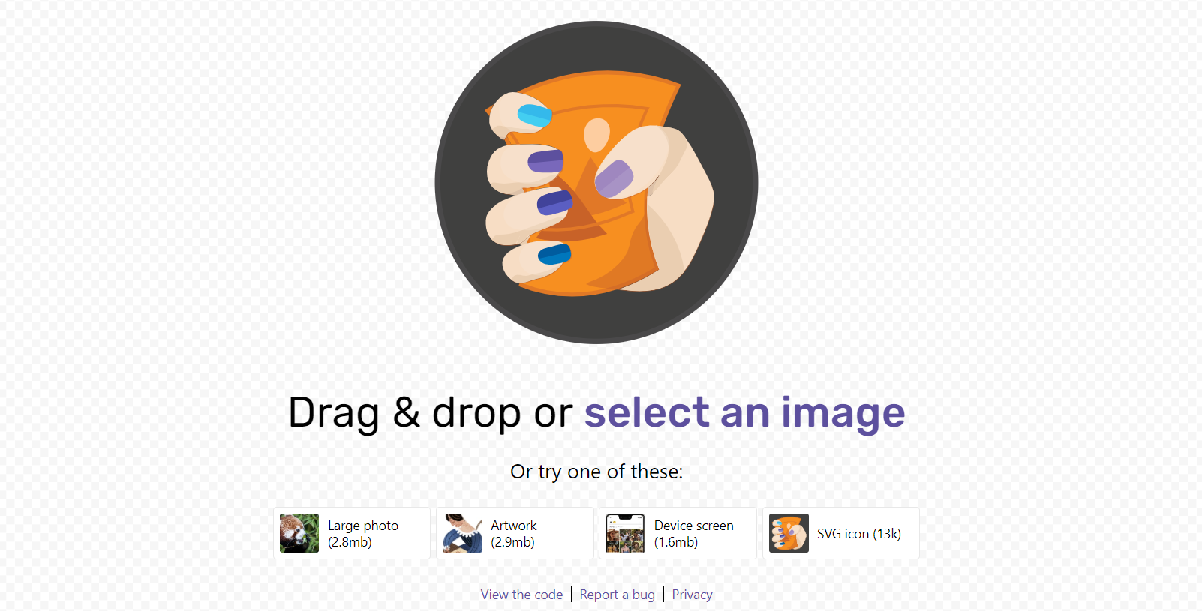Select an image via purple link
The width and height of the screenshot is (1202, 611).
[744, 412]
